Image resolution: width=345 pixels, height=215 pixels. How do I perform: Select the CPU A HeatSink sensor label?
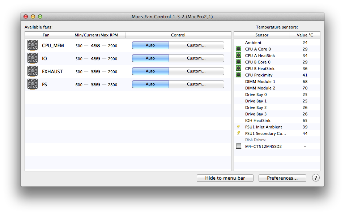tap(260, 56)
